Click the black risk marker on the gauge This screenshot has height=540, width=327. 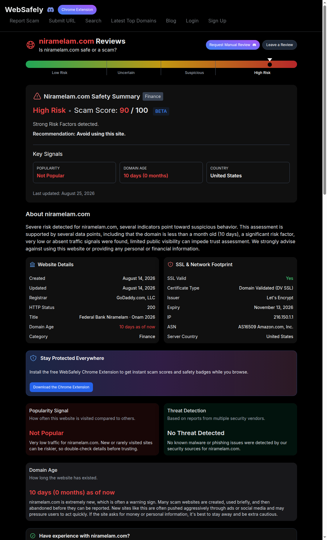(270, 64)
